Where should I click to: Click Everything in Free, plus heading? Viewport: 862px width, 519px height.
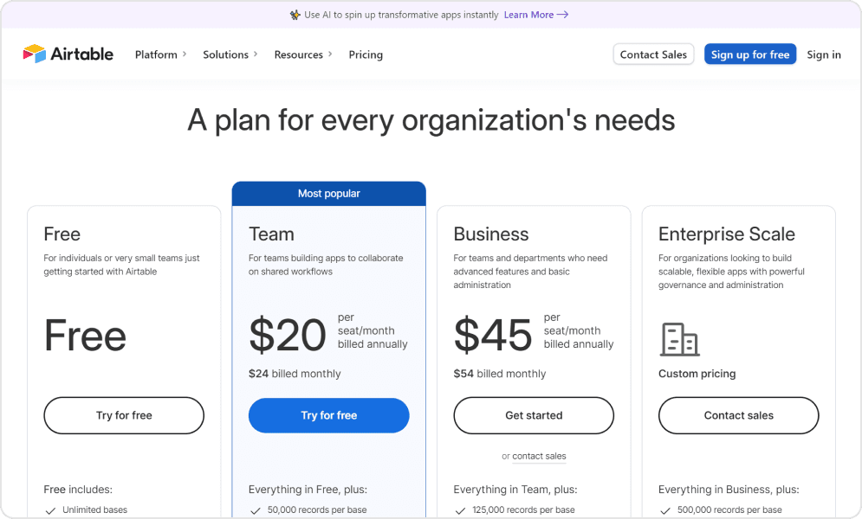(308, 490)
